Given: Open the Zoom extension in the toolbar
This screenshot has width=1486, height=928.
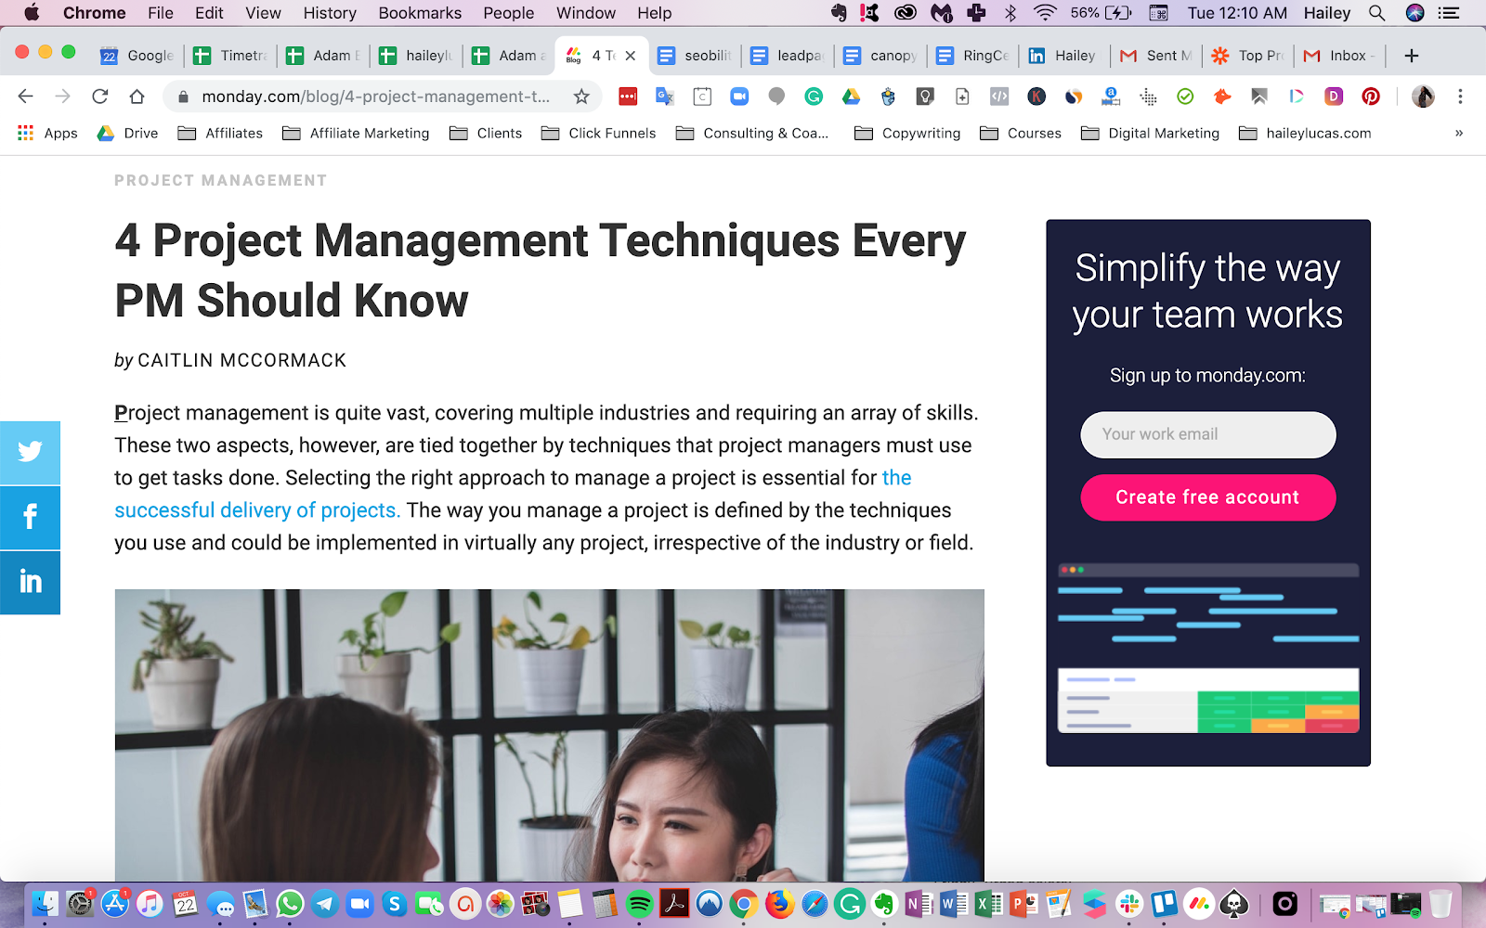Looking at the screenshot, I should 739,97.
